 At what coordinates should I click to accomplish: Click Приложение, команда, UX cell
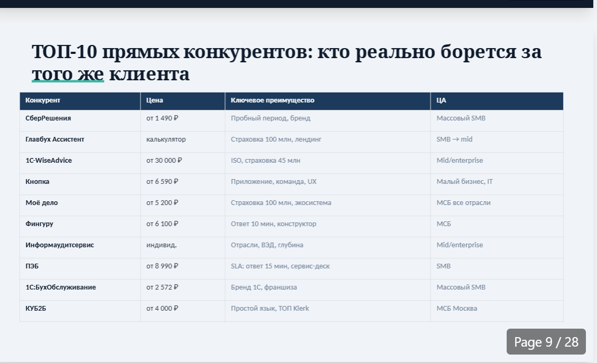pos(328,184)
